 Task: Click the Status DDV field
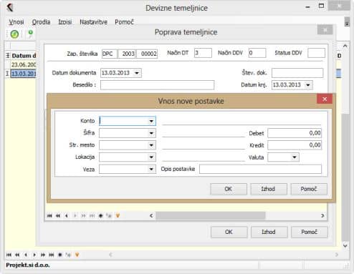coord(316,53)
